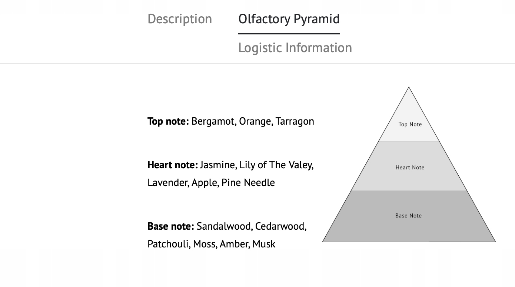Open the Logistic Information tab
Screen dimensions: 515x287
click(295, 48)
